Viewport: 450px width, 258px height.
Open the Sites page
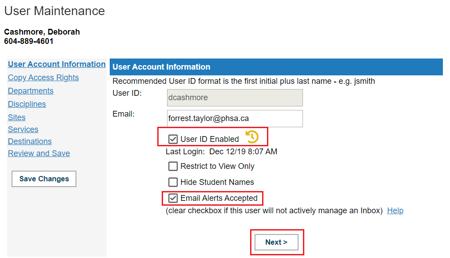click(16, 117)
